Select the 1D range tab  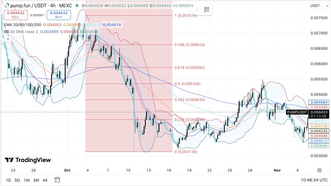8,180
